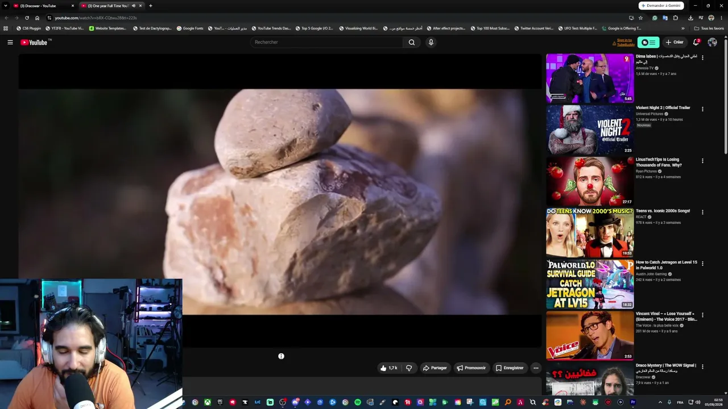
Task: Open Xbox app in taskbar
Action: coord(208,402)
